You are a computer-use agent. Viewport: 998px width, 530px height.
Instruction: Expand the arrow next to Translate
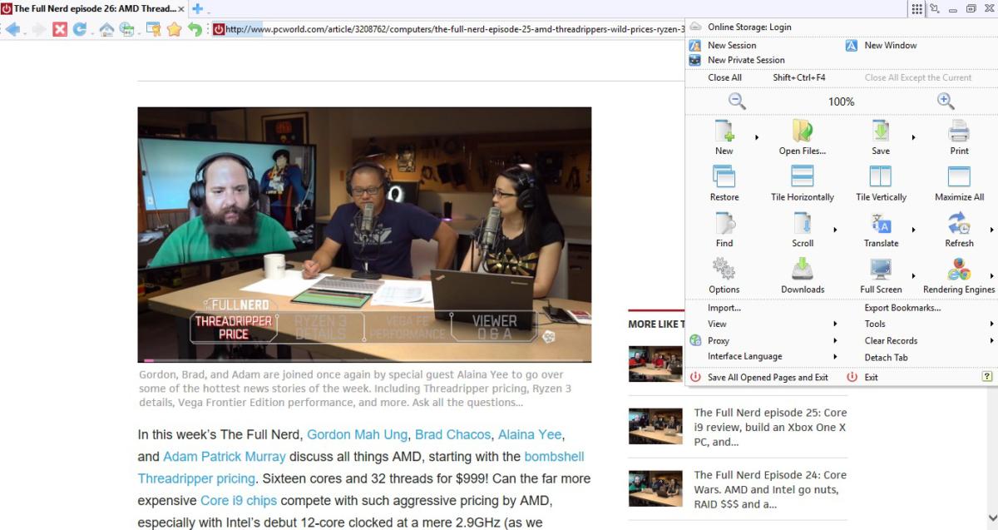[913, 230]
